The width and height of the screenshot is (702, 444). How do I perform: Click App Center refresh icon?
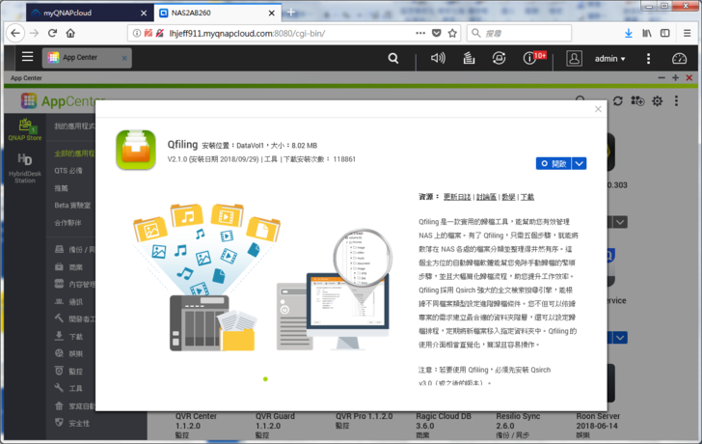[x=618, y=100]
